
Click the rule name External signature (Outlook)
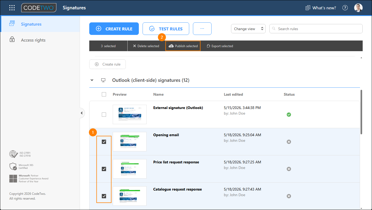(178, 108)
